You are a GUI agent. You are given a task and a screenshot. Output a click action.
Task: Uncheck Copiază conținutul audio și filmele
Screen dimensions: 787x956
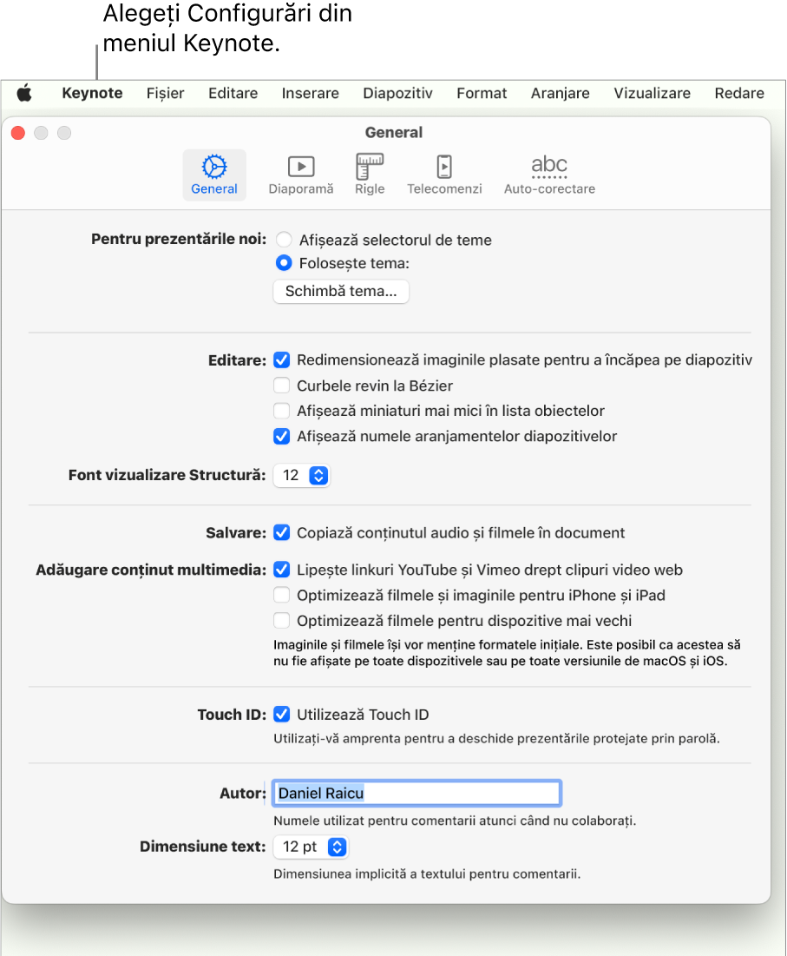tap(281, 532)
